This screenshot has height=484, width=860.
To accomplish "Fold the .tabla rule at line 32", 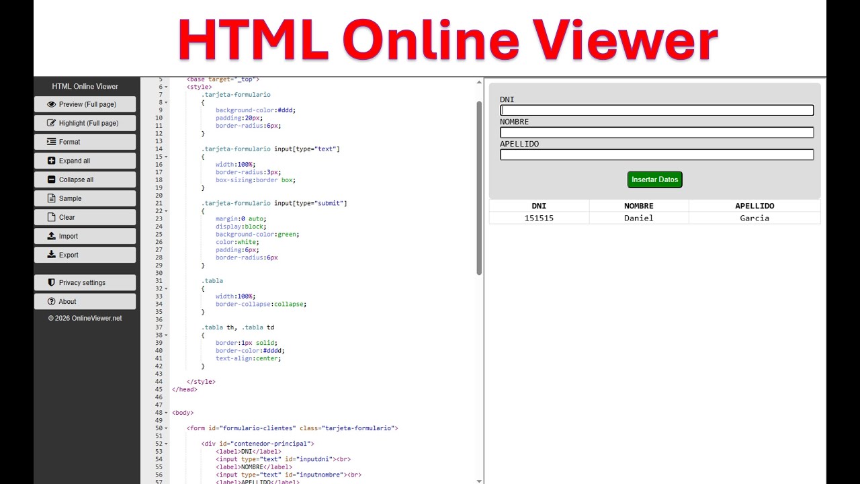I will point(166,288).
